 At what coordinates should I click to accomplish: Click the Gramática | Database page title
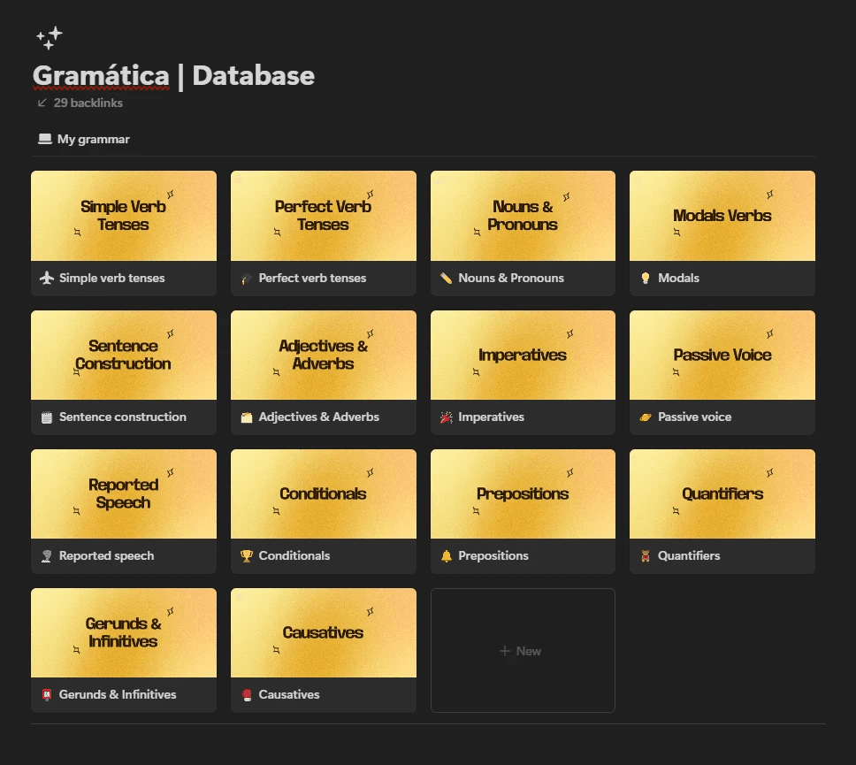click(173, 75)
